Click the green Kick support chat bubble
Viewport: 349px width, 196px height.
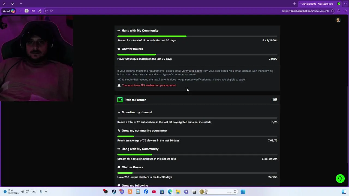pyautogui.click(x=340, y=179)
